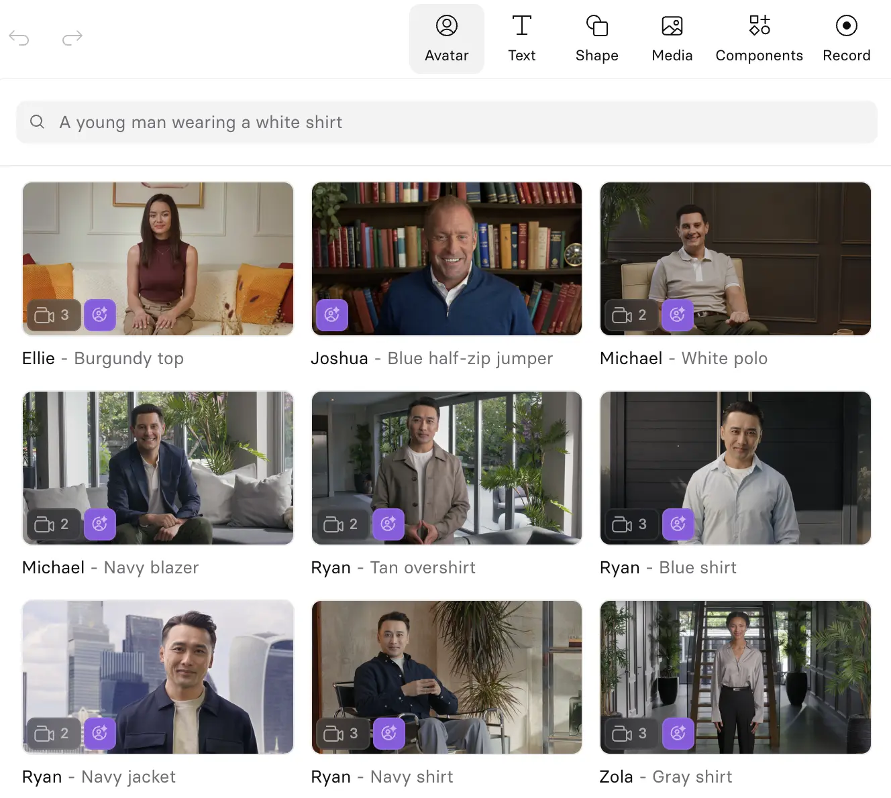
Task: Click the 'Joshua - Blue half-zip jumper' label
Action: click(432, 359)
